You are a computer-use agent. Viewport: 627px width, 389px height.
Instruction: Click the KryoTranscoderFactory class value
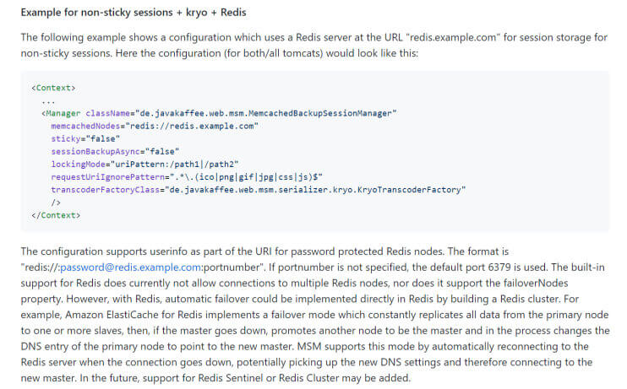tap(315, 190)
